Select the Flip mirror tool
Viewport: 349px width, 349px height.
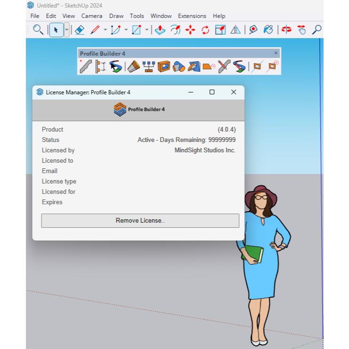tap(235, 30)
